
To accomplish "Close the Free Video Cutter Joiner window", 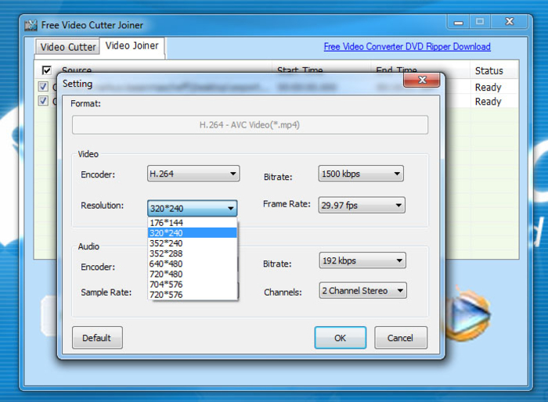I will pyautogui.click(x=509, y=22).
